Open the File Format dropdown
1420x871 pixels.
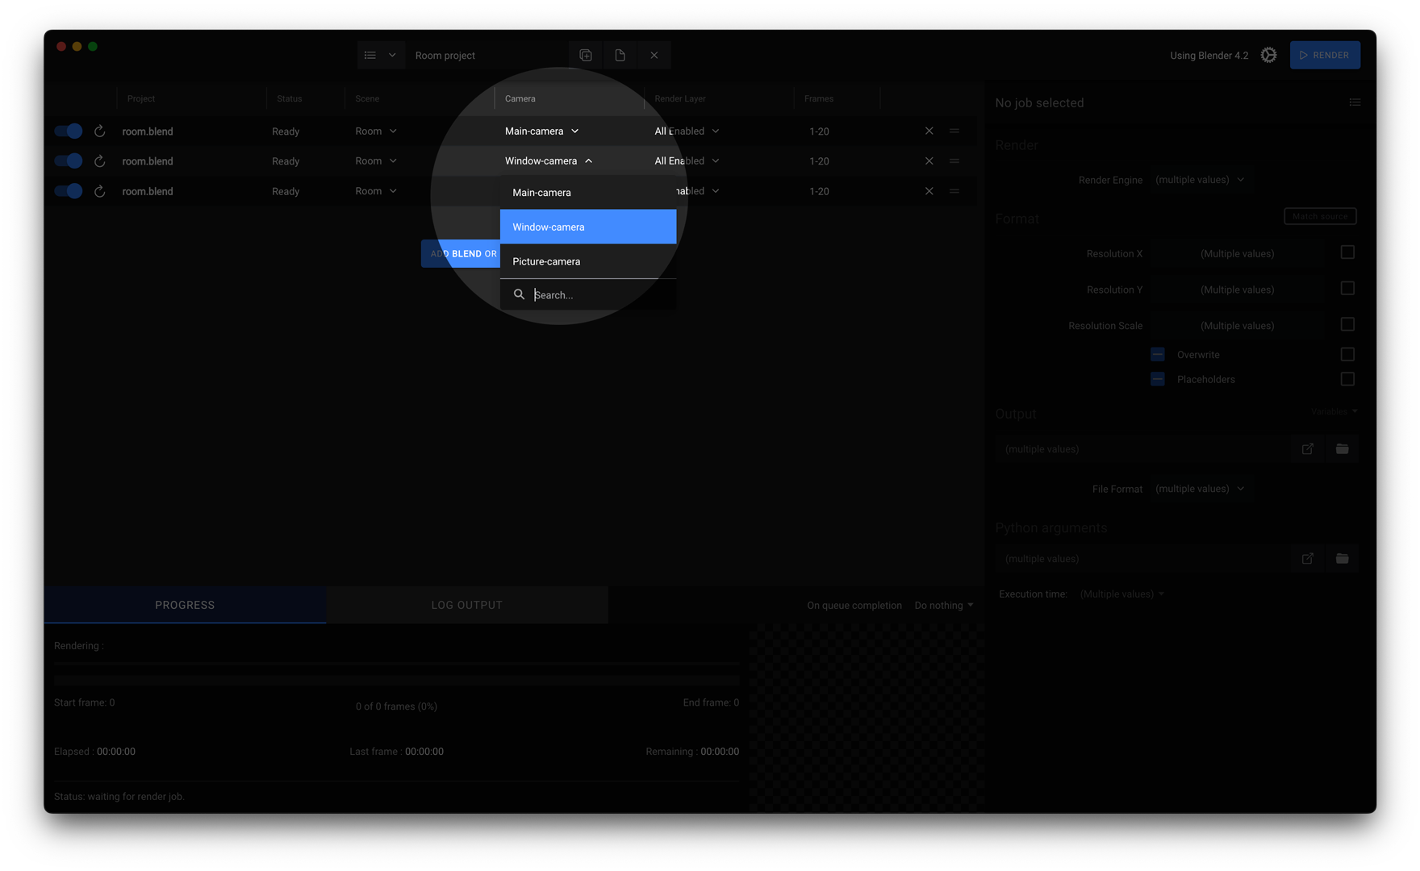(1199, 489)
